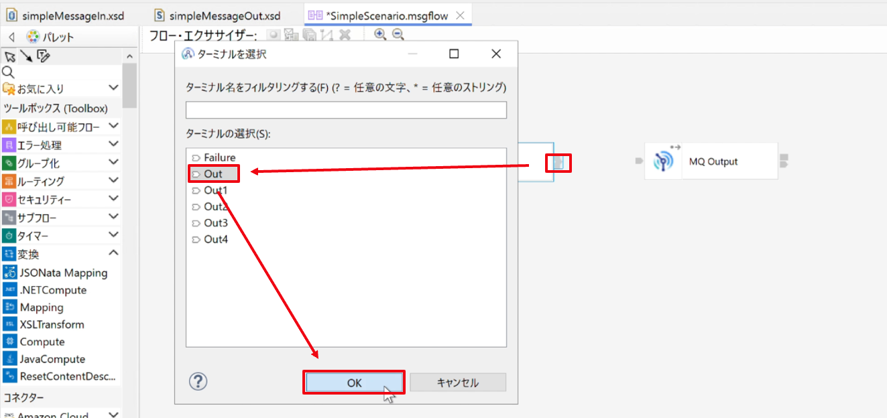Click the terminal name filter field
Image resolution: width=887 pixels, height=418 pixels.
tap(346, 110)
